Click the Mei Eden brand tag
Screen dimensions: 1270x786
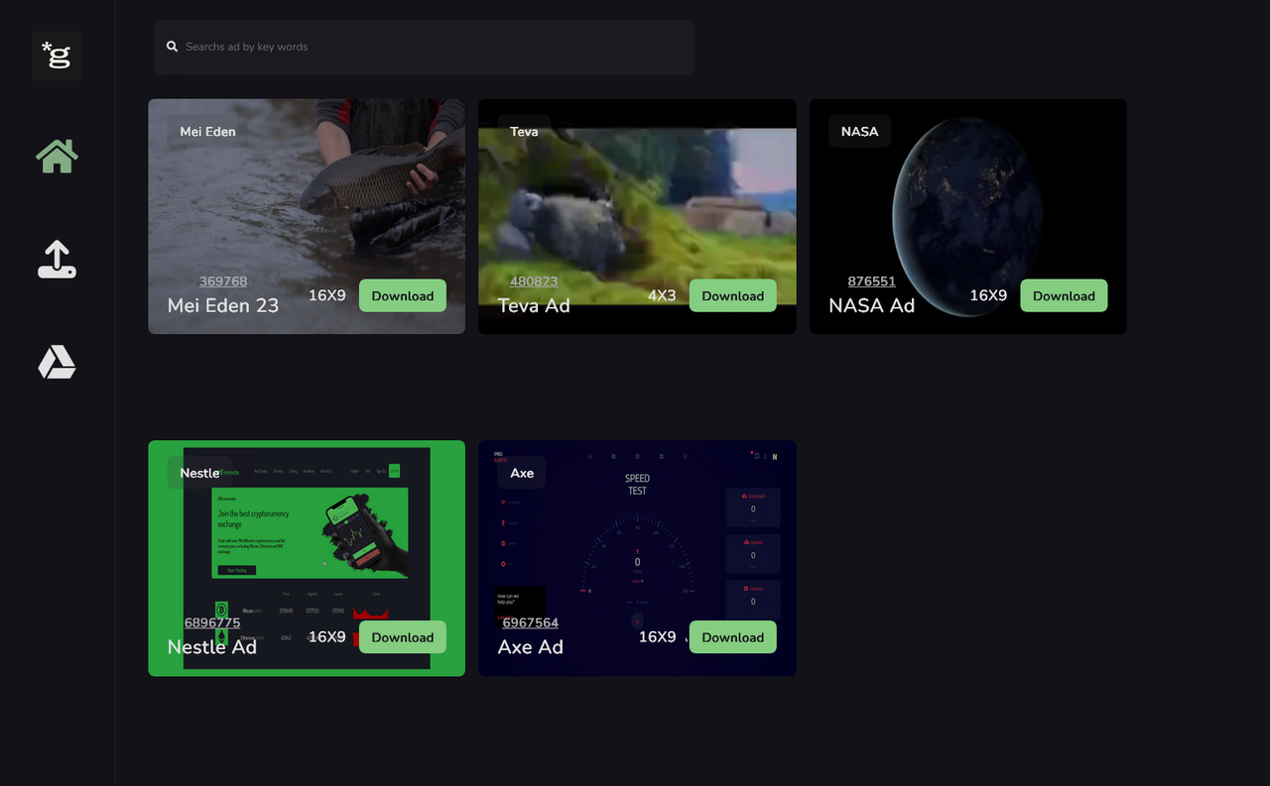[207, 131]
